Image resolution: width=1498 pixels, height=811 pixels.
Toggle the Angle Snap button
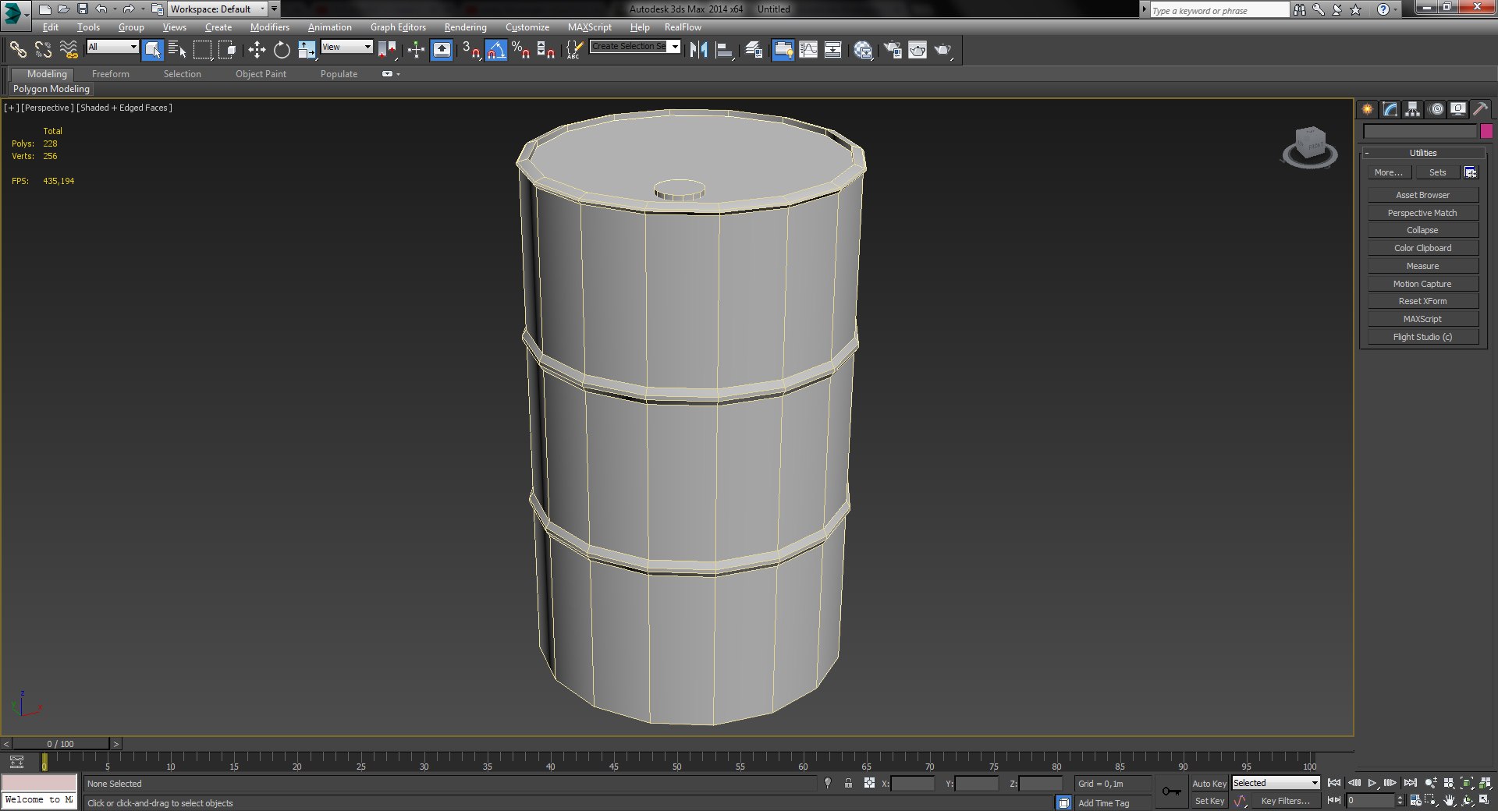pyautogui.click(x=496, y=51)
